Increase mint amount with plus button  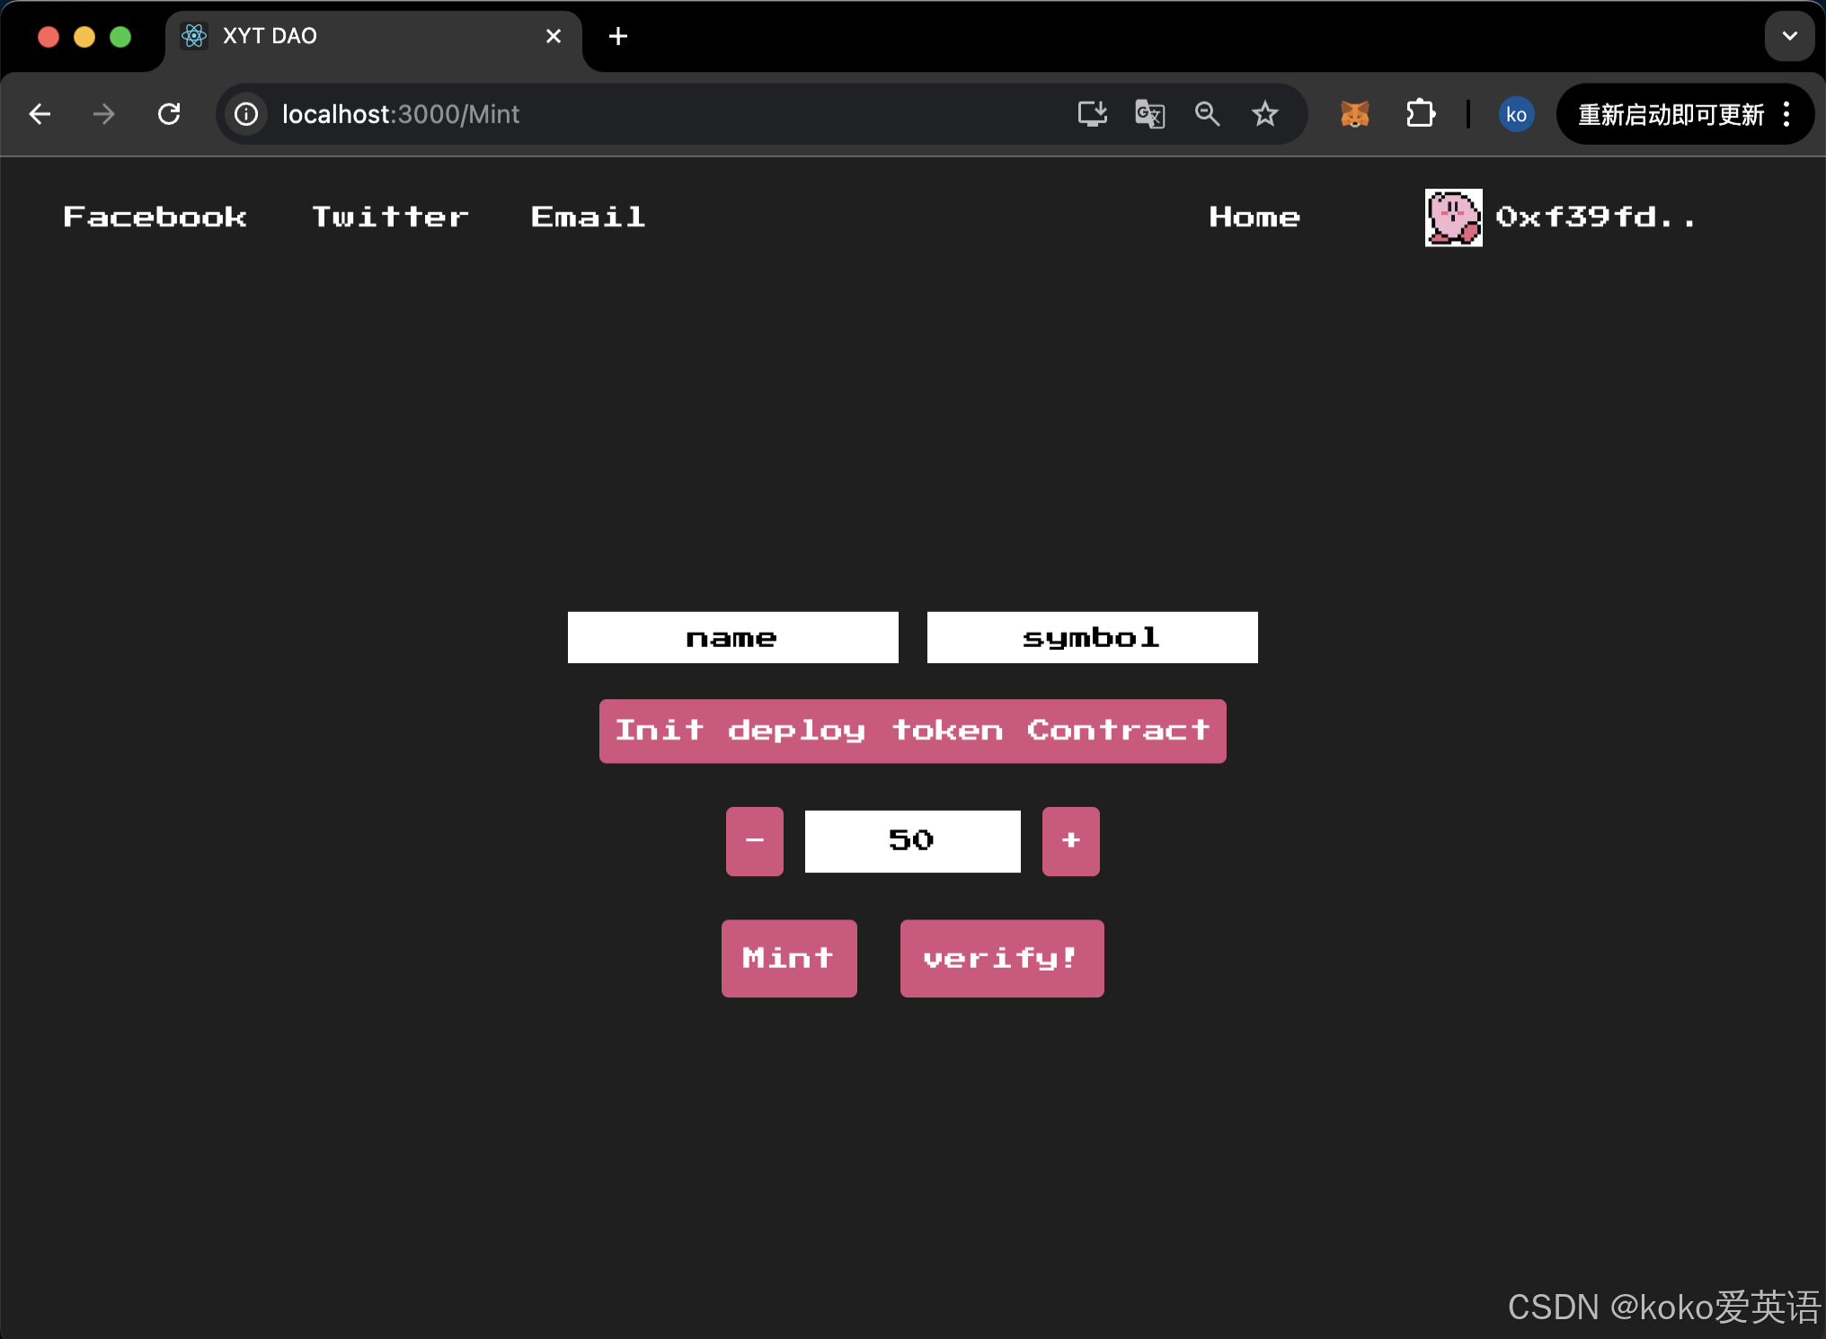(1070, 841)
